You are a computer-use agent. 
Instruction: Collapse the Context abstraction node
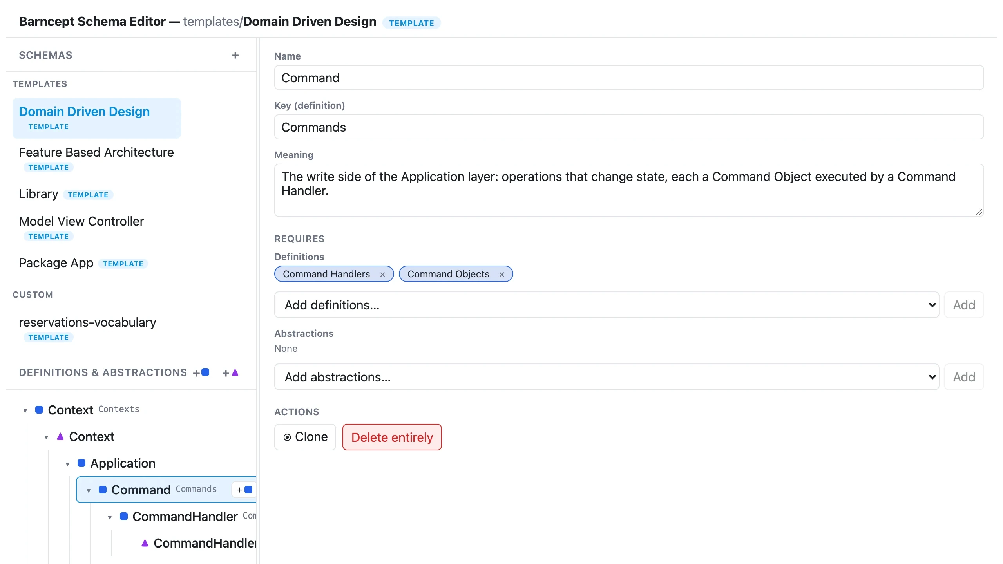tap(46, 437)
